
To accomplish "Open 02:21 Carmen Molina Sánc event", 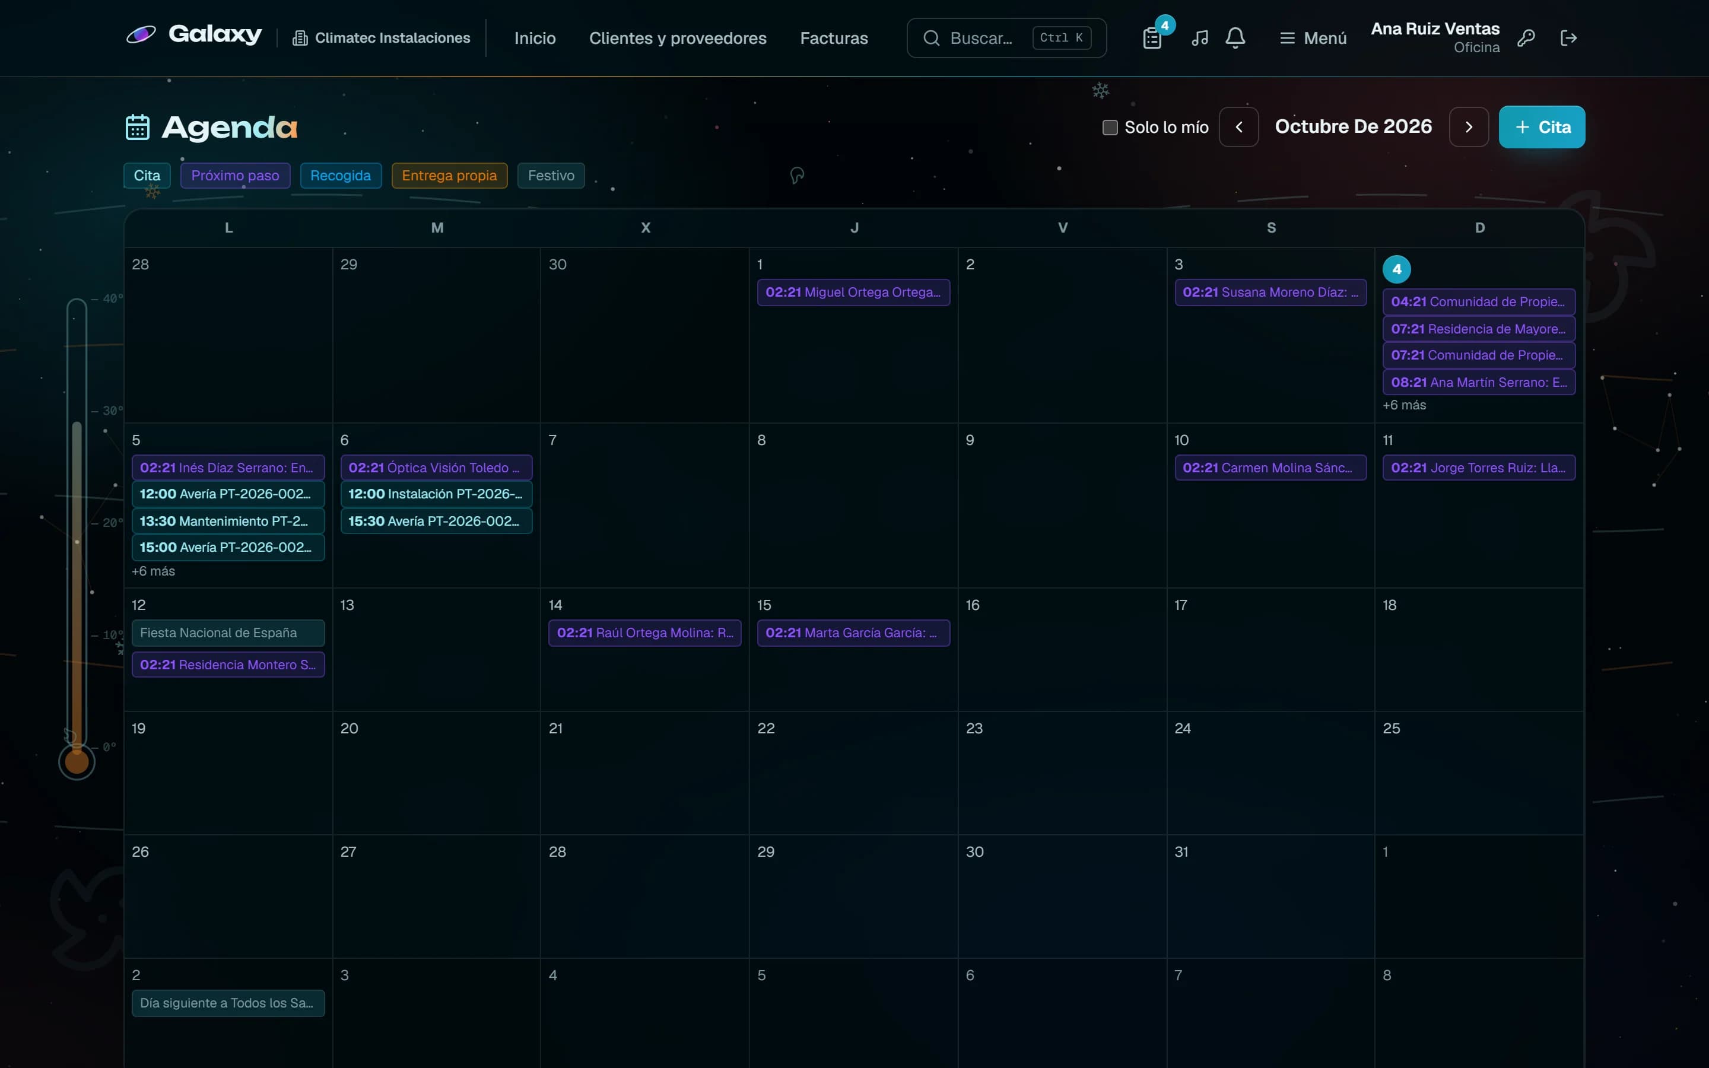I will coord(1270,468).
